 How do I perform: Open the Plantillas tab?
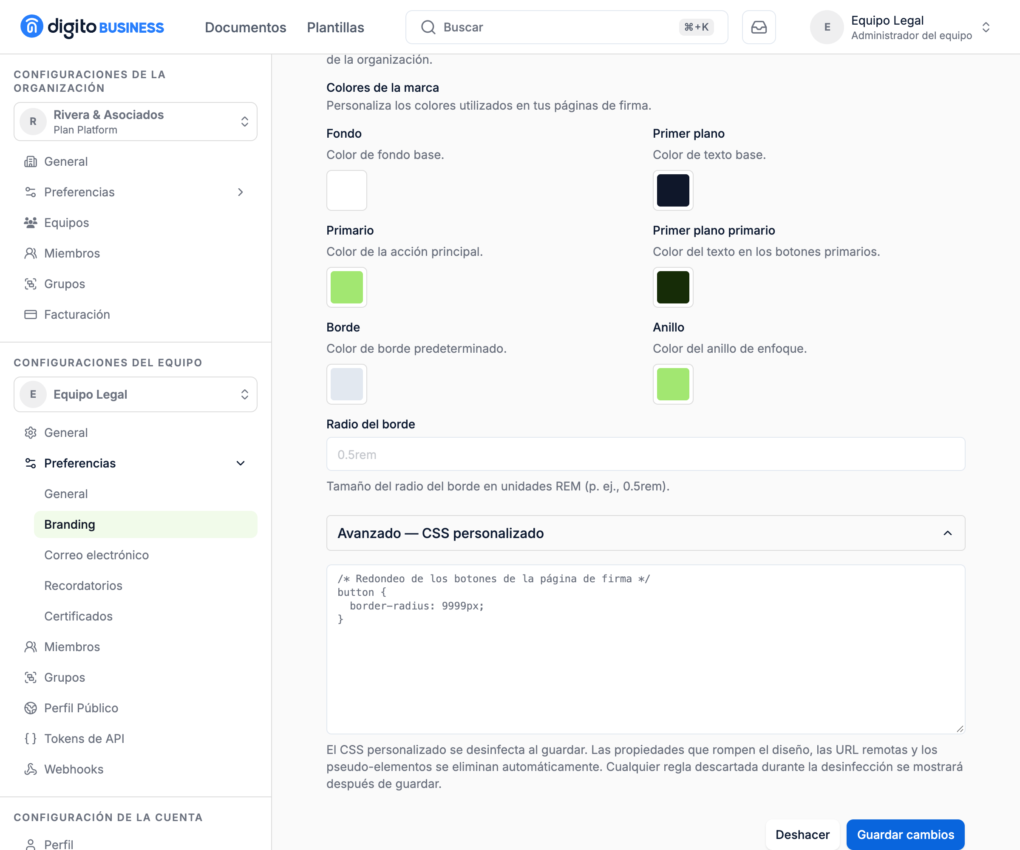pyautogui.click(x=335, y=27)
